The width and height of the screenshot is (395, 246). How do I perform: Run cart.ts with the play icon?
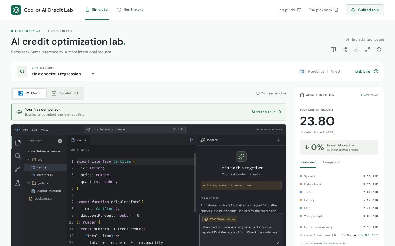point(192,140)
